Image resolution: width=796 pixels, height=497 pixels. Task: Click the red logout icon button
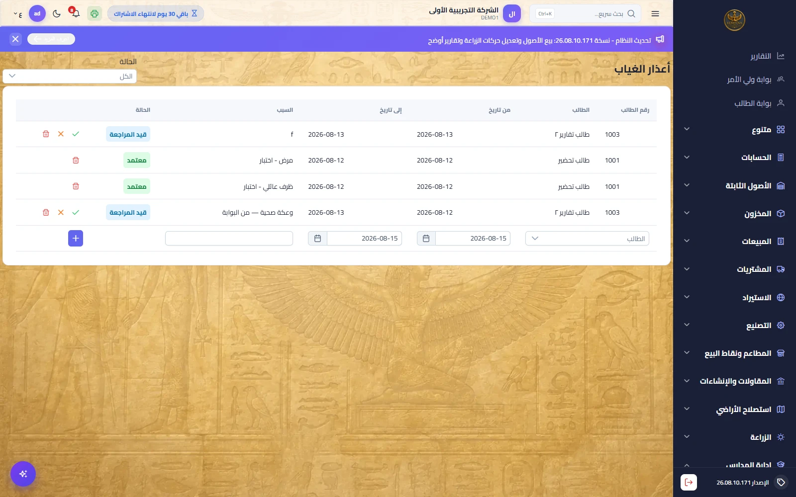click(x=689, y=482)
